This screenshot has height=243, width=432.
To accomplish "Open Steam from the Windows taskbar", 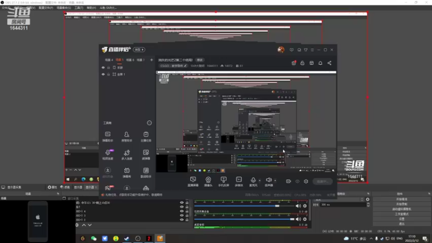I will coord(127,238).
